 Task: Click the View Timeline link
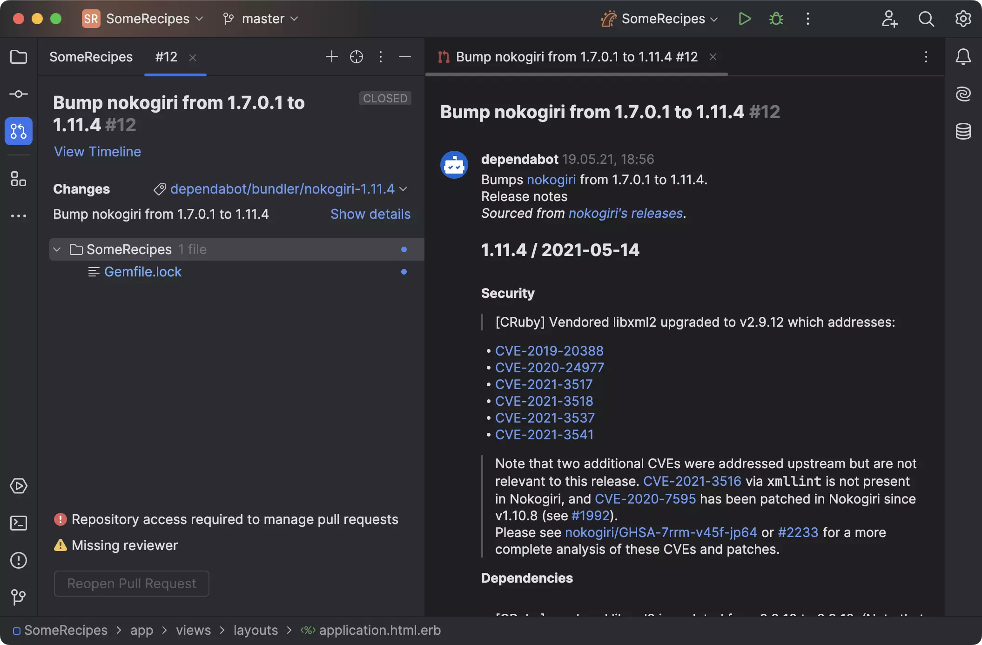tap(97, 152)
